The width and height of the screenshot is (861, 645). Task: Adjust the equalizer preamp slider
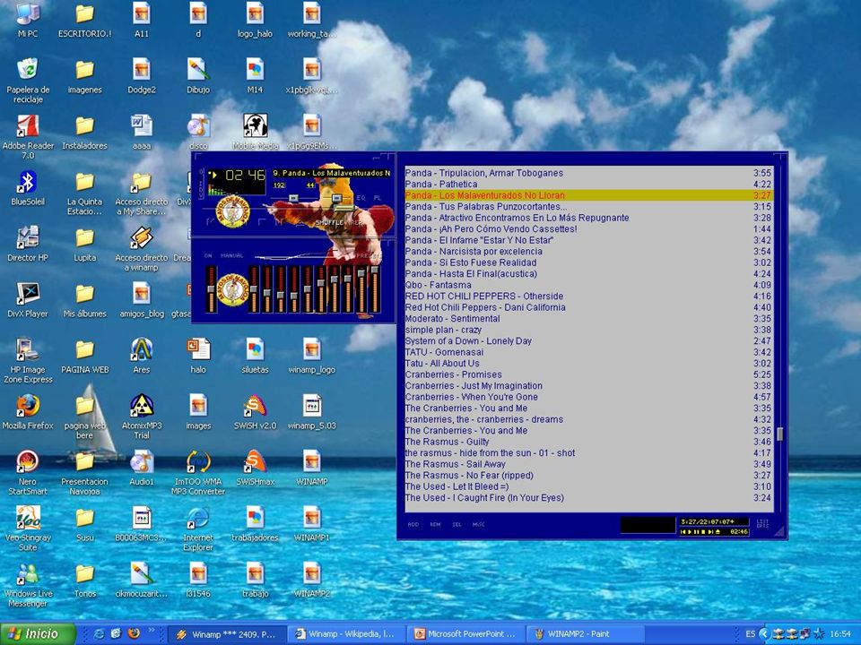click(x=211, y=289)
